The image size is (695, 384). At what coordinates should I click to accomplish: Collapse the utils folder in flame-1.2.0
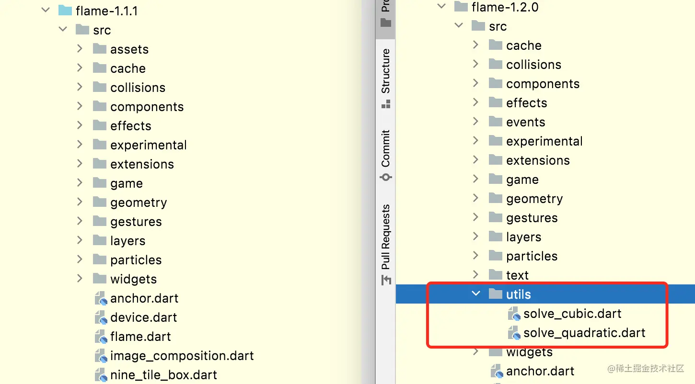pyautogui.click(x=476, y=294)
